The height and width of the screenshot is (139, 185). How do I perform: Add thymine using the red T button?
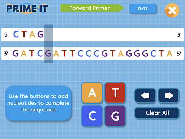115,93
